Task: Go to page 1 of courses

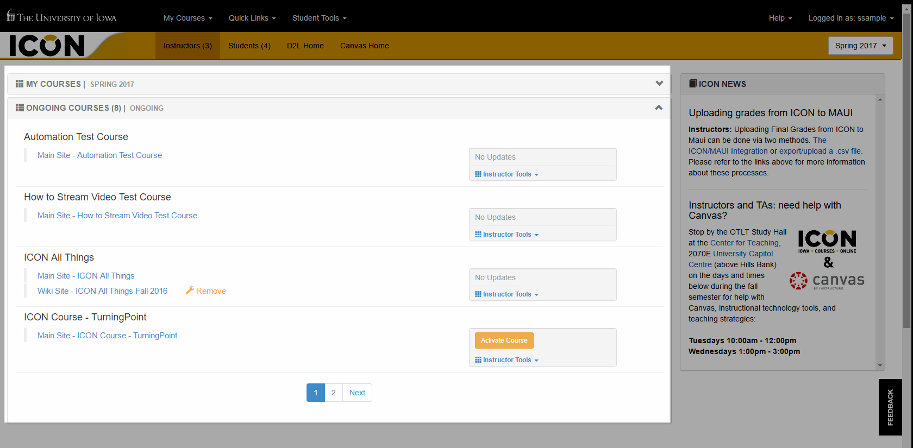Action: 316,393
